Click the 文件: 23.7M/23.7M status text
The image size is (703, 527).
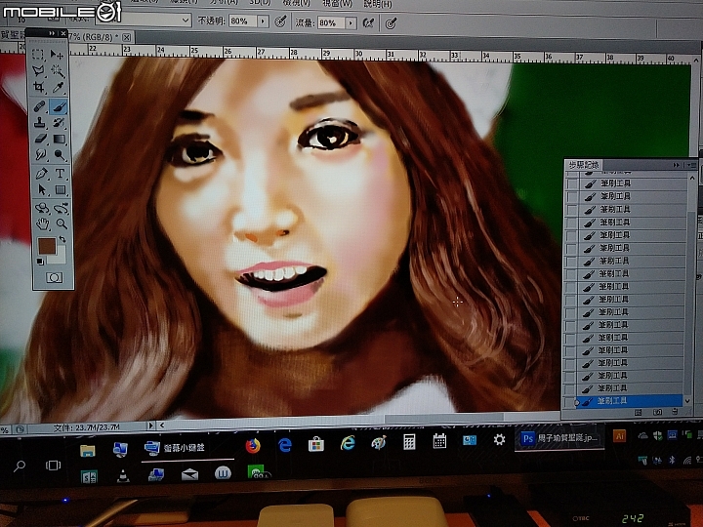click(x=86, y=427)
